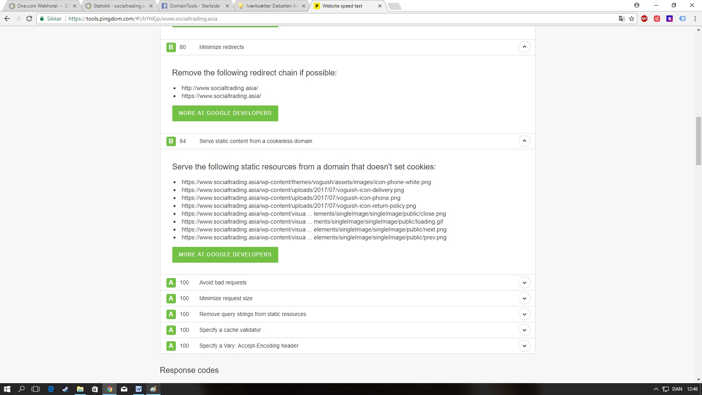Click More at Google Developers under static resources list
This screenshot has height=395, width=702.
[x=225, y=255]
